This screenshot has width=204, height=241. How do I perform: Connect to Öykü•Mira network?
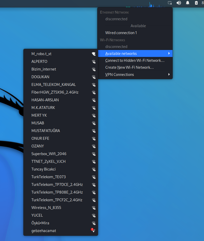pyautogui.click(x=61, y=223)
